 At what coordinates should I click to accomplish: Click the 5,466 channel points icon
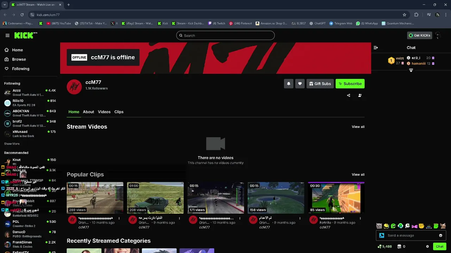pyautogui.click(x=379, y=247)
